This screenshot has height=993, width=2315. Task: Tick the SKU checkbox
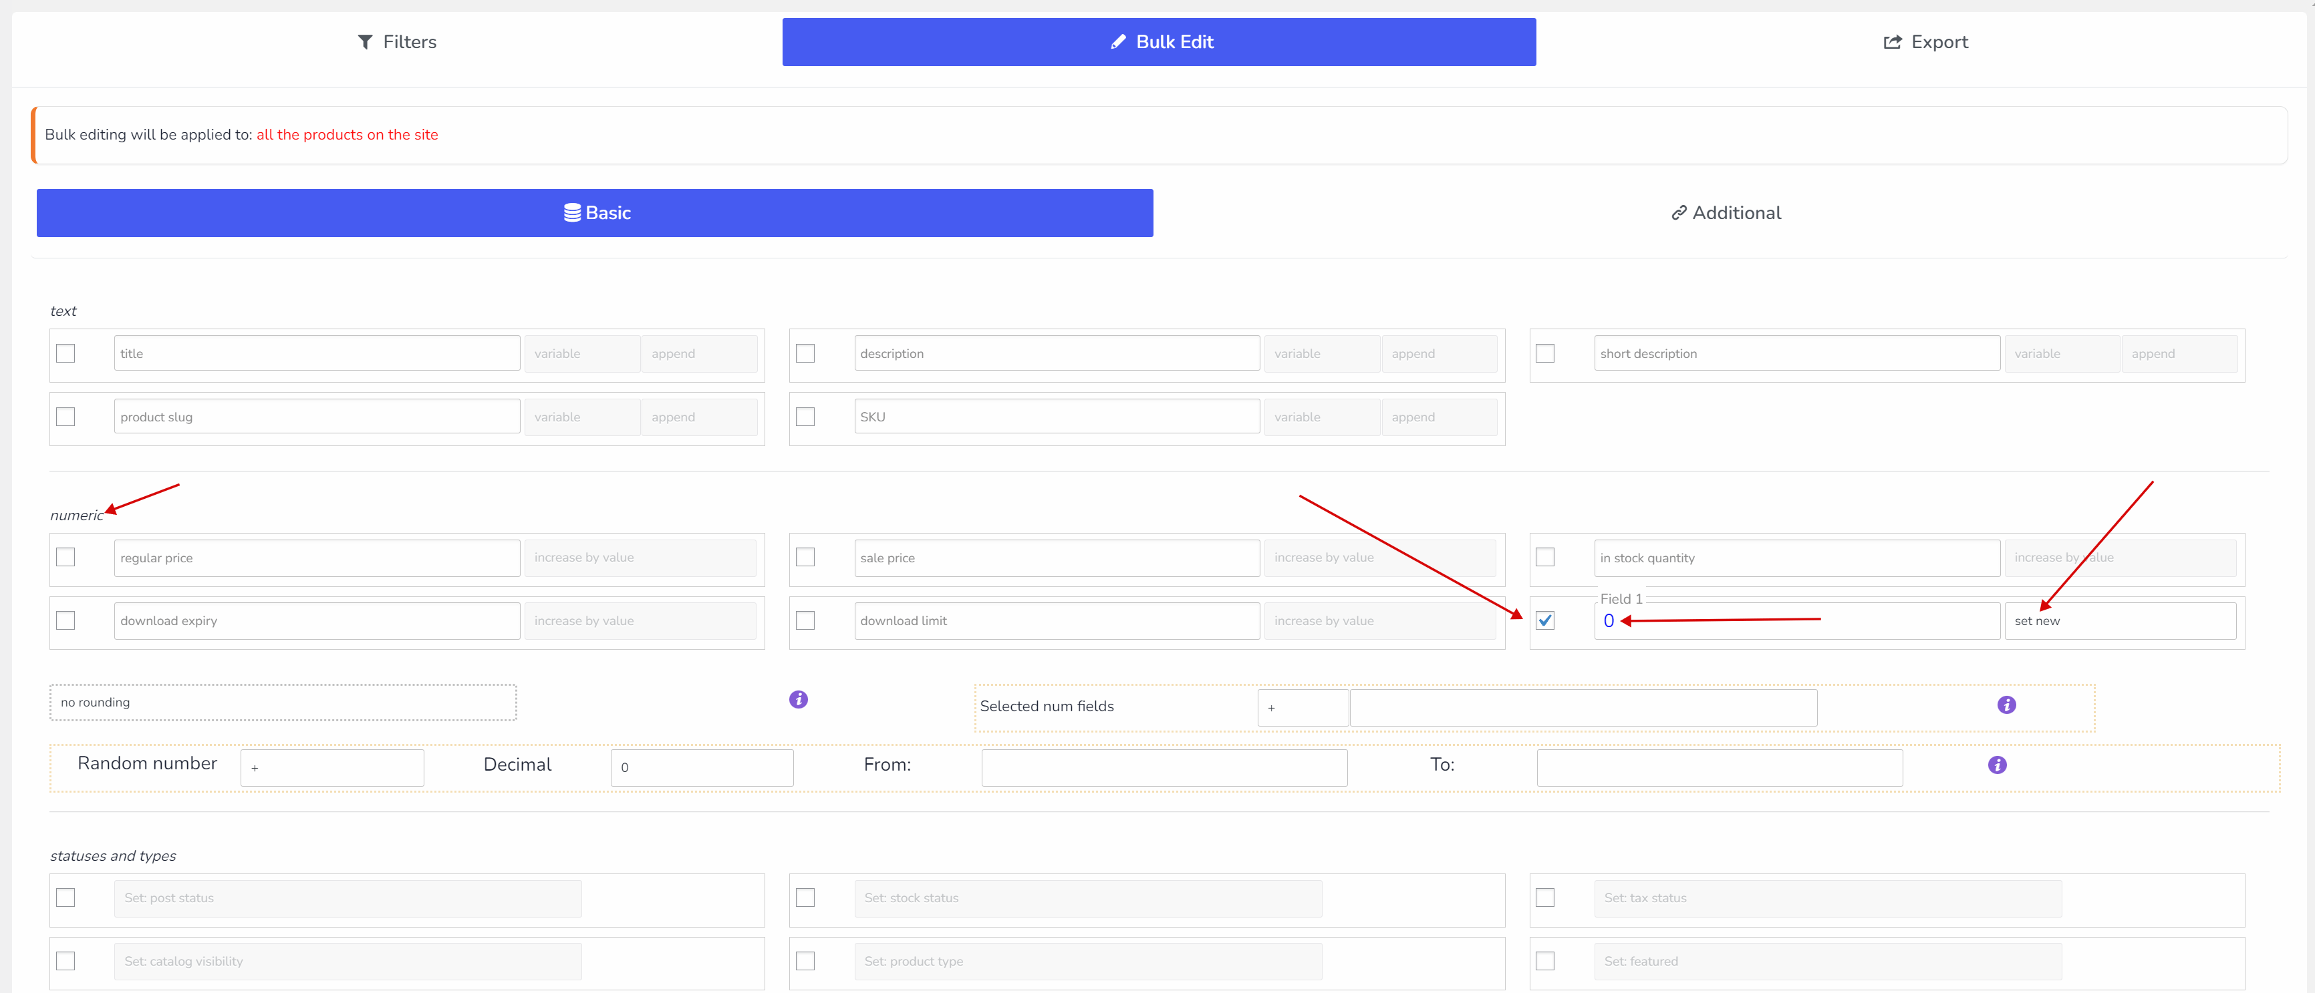click(x=805, y=417)
